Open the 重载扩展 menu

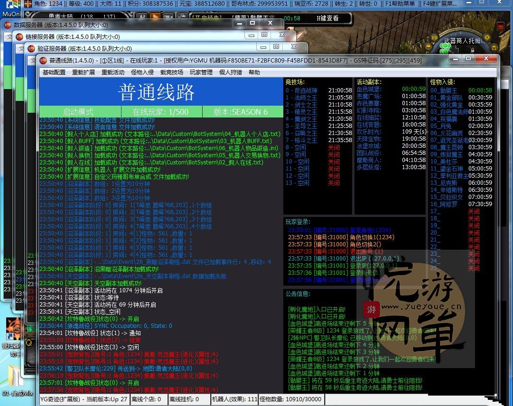[x=84, y=72]
